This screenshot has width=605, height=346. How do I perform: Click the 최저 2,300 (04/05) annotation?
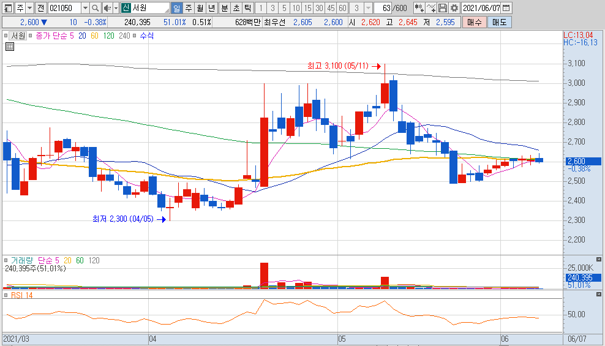pos(122,219)
